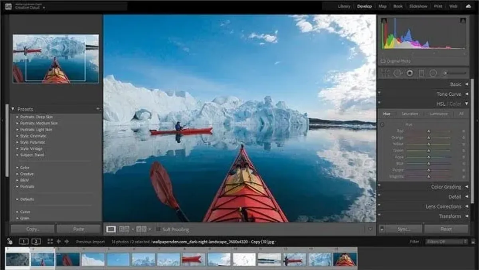Image resolution: width=479 pixels, height=270 pixels.
Task: Select the Crop Overlay tool
Action: (385, 73)
